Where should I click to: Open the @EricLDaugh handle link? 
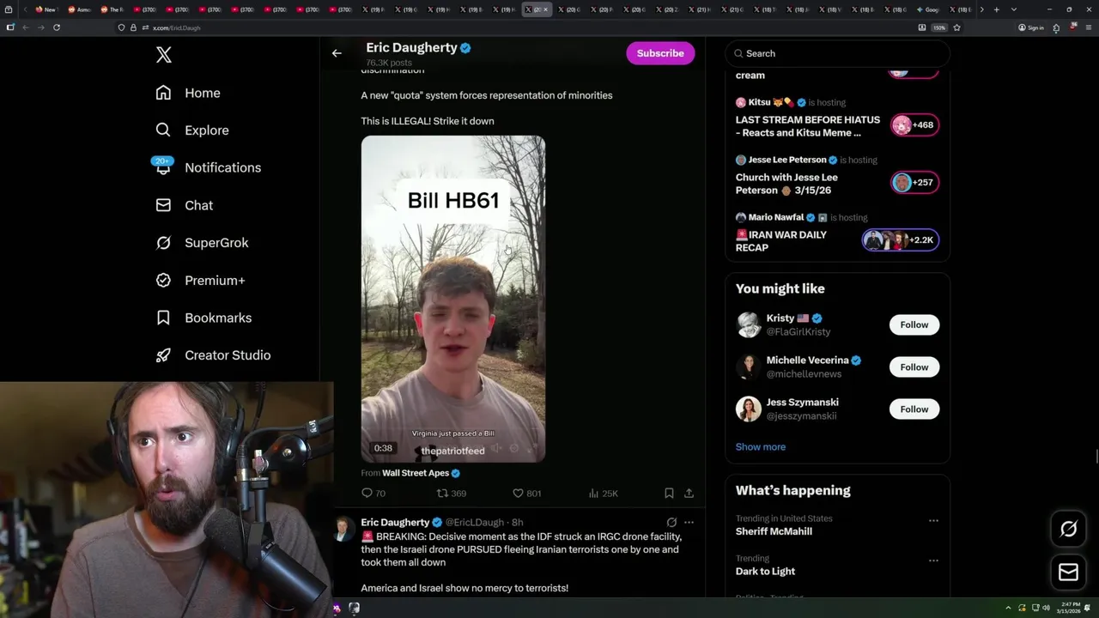(474, 522)
